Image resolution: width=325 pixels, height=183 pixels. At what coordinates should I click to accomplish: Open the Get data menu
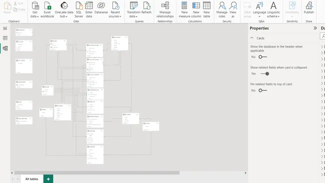35,9
